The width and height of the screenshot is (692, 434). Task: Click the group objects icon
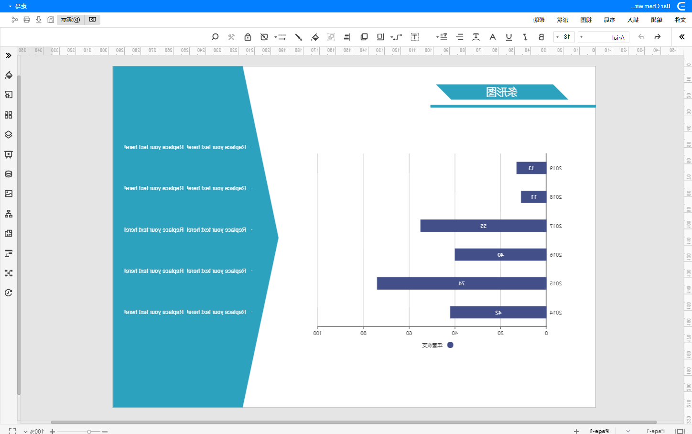[331, 37]
